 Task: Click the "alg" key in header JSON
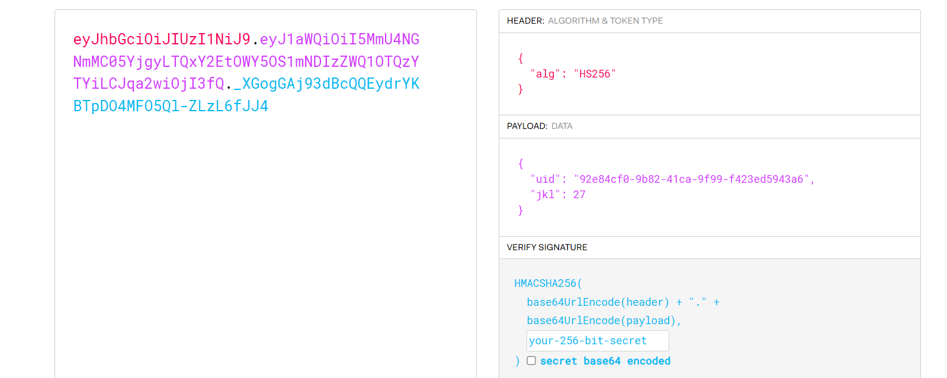(545, 74)
